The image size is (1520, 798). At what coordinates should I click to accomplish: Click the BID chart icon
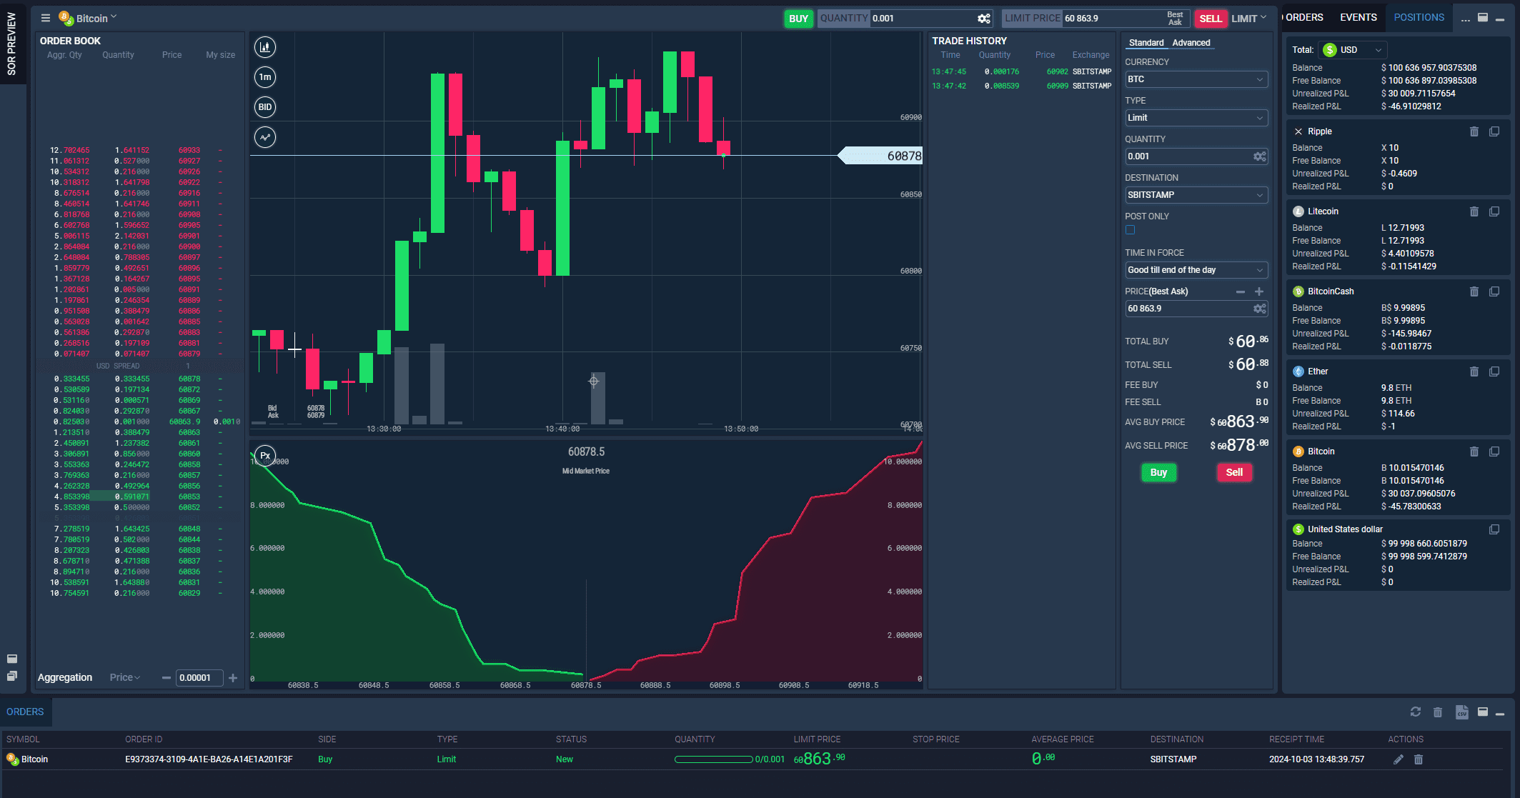264,107
